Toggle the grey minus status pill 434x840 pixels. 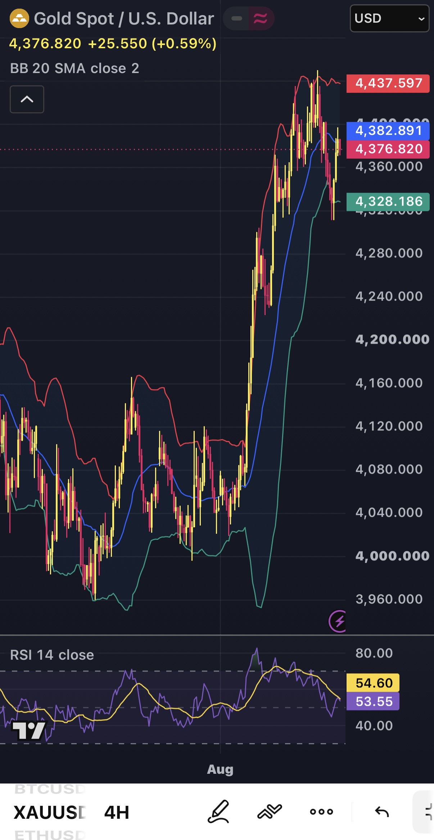point(236,18)
